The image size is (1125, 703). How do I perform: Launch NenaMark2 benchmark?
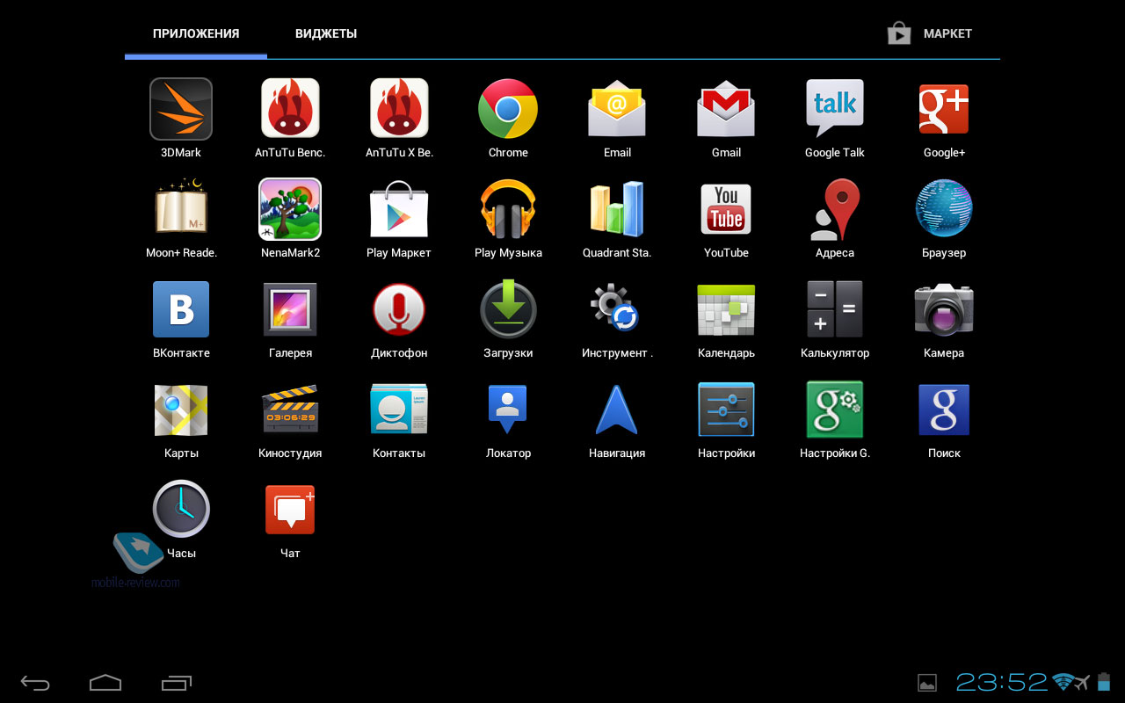tap(290, 209)
